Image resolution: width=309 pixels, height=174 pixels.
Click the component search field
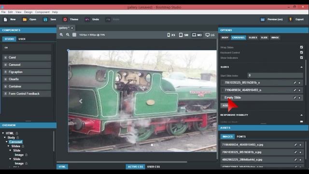tap(27, 47)
